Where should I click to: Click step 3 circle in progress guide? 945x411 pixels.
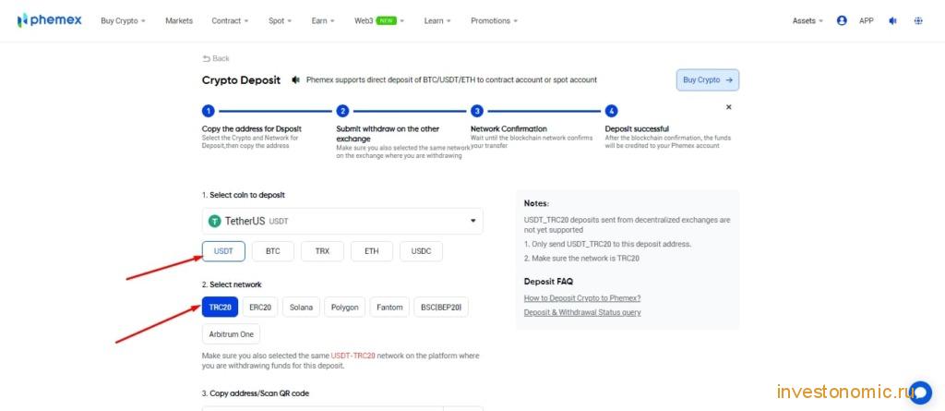tap(477, 111)
